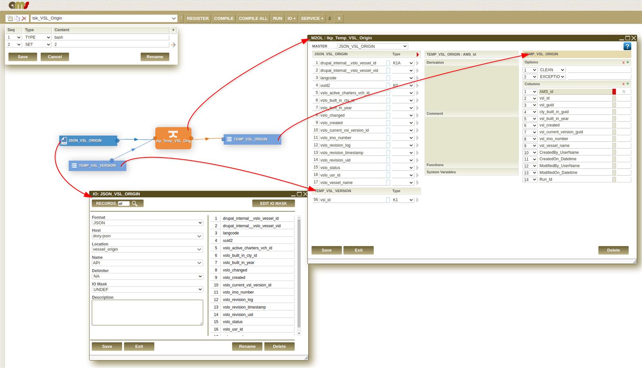
Task: Open the tsk_VSL_Origin task dropdown
Action: (x=104, y=18)
